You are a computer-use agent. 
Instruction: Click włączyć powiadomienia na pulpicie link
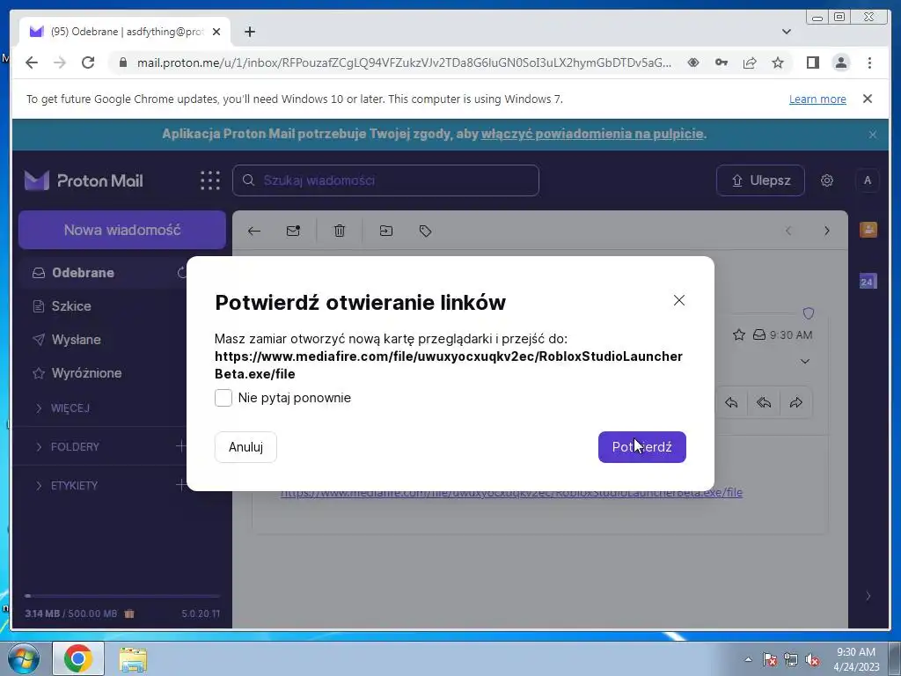point(592,134)
